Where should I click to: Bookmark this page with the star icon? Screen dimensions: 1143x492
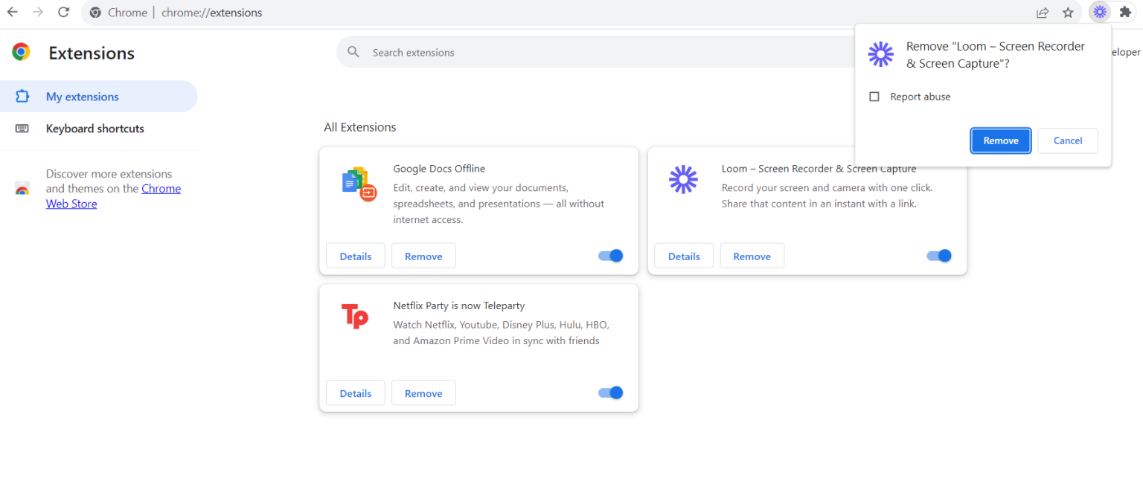[1068, 13]
